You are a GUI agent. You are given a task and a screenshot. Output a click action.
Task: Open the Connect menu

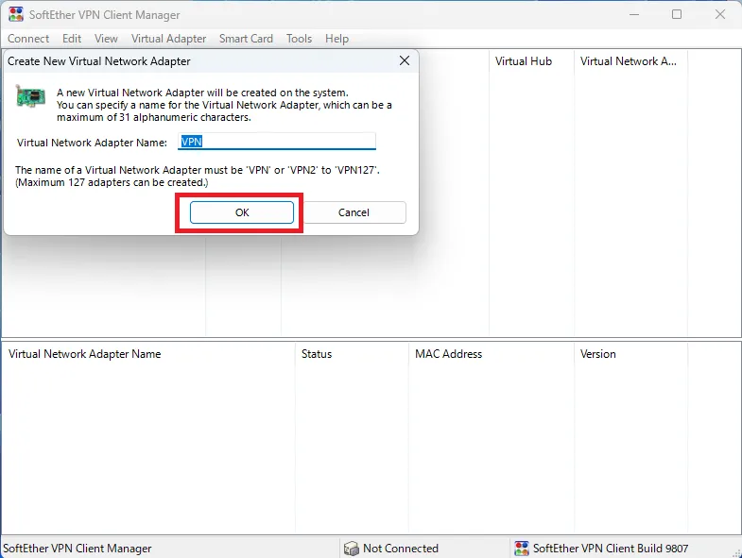click(28, 39)
